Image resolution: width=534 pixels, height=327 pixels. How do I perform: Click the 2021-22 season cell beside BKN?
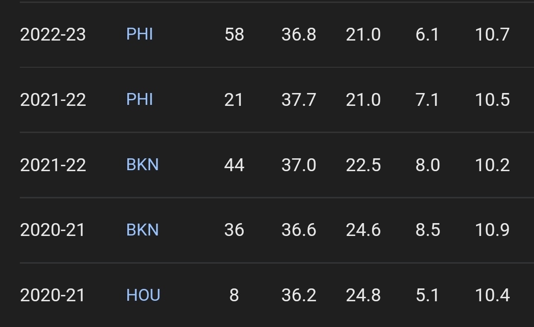pyautogui.click(x=53, y=165)
